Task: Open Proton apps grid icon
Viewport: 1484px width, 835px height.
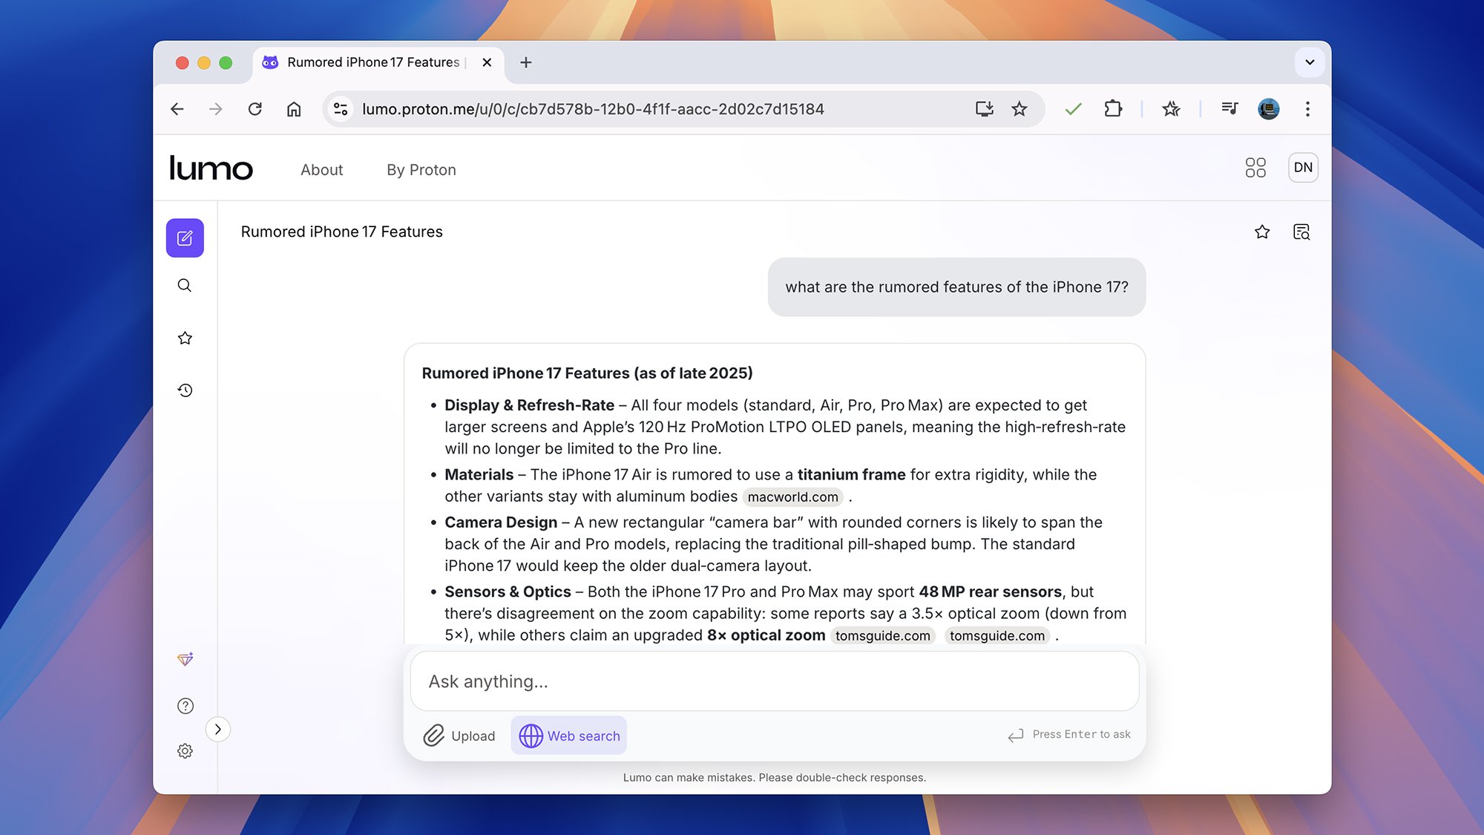Action: tap(1255, 168)
